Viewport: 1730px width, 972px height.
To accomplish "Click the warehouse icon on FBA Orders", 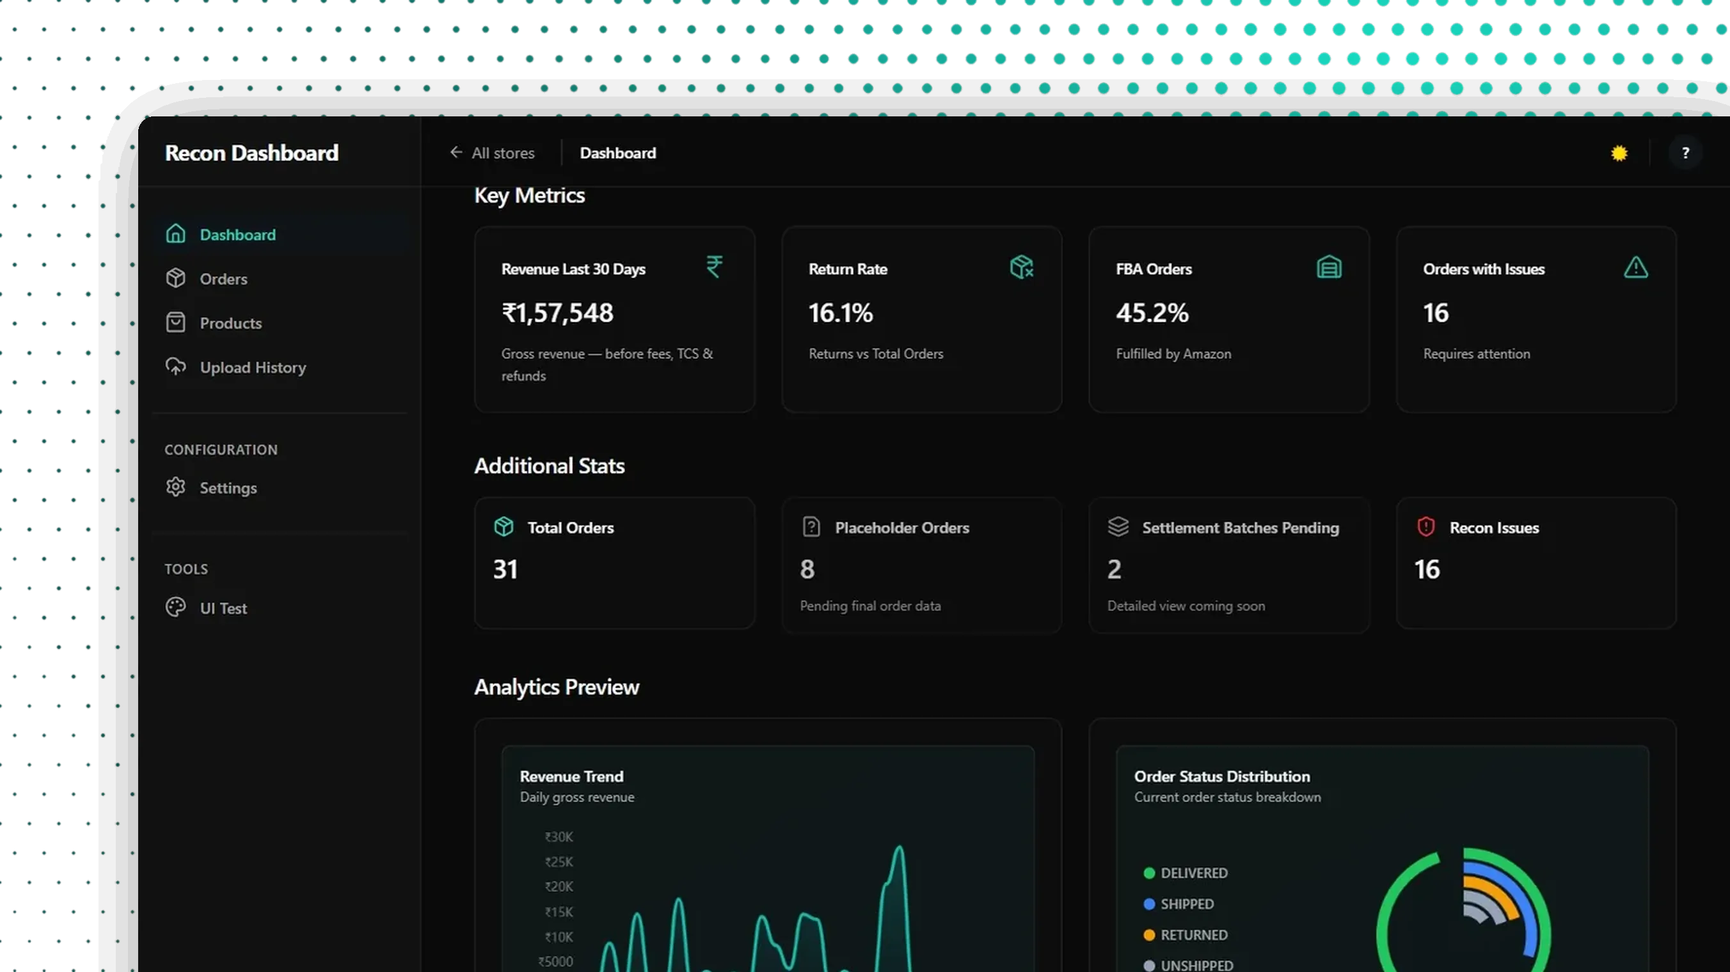I will [1329, 267].
